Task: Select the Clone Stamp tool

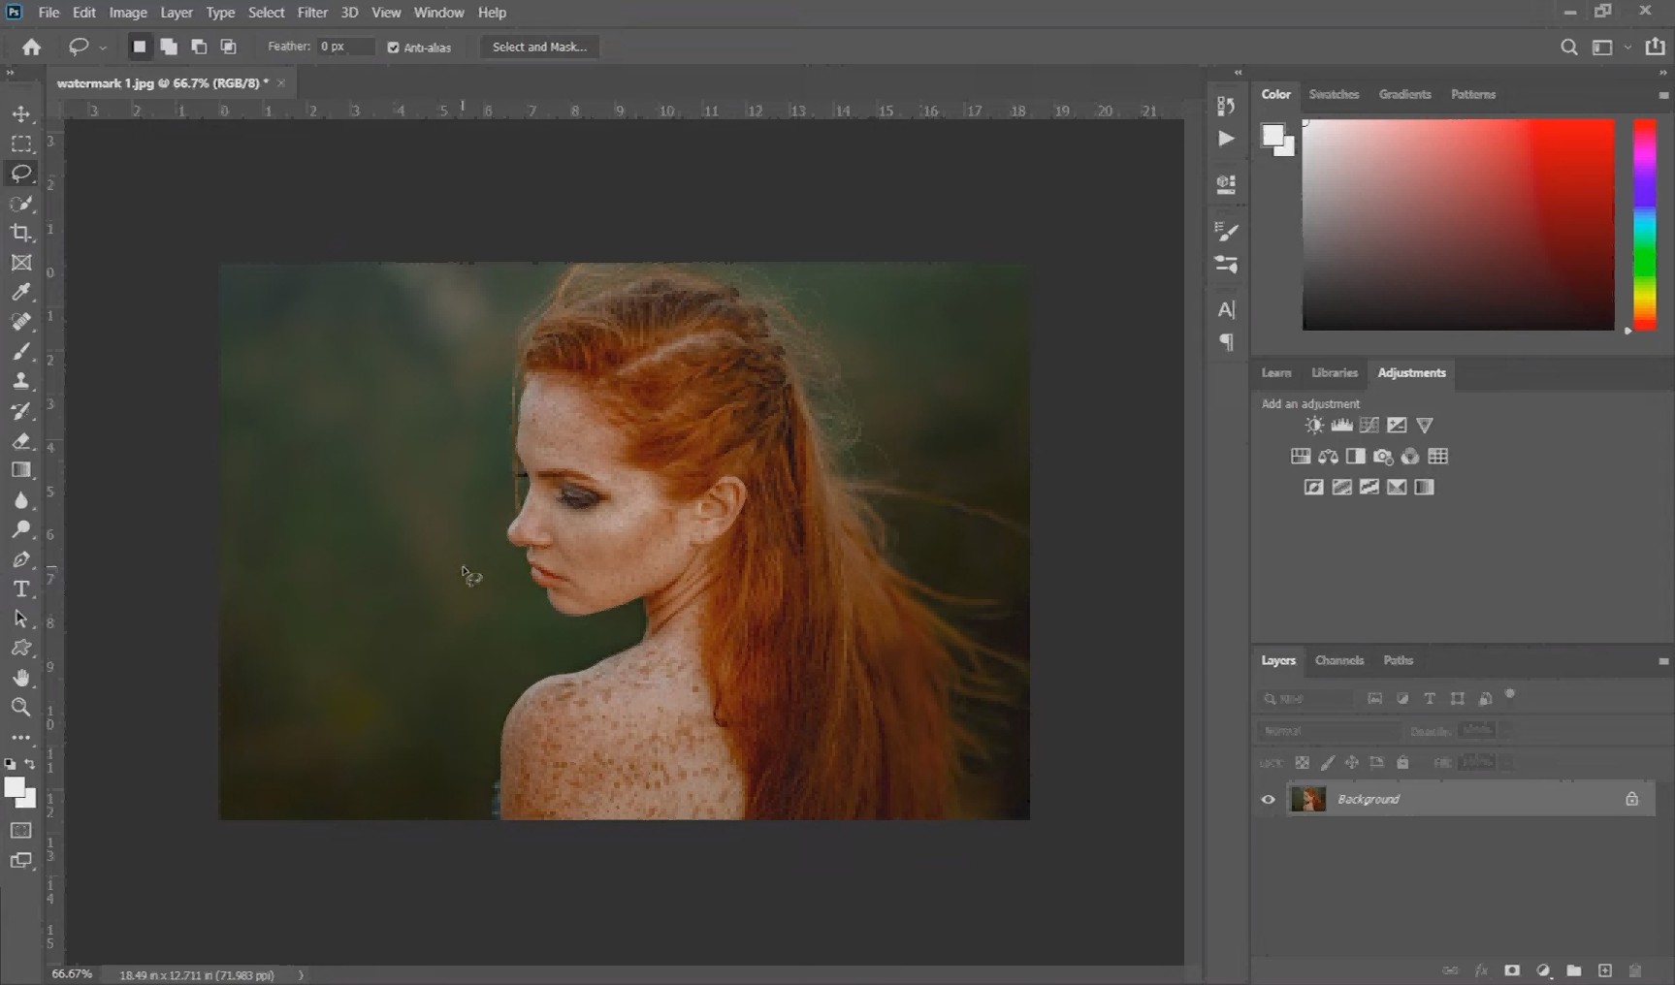Action: 21,381
